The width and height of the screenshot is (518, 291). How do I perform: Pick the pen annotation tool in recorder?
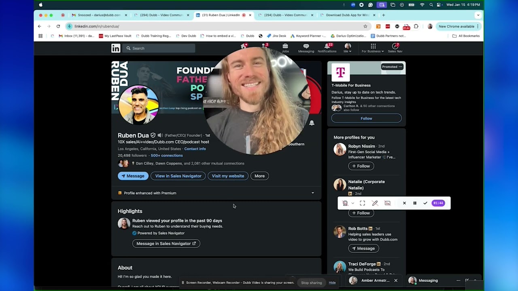(375, 203)
